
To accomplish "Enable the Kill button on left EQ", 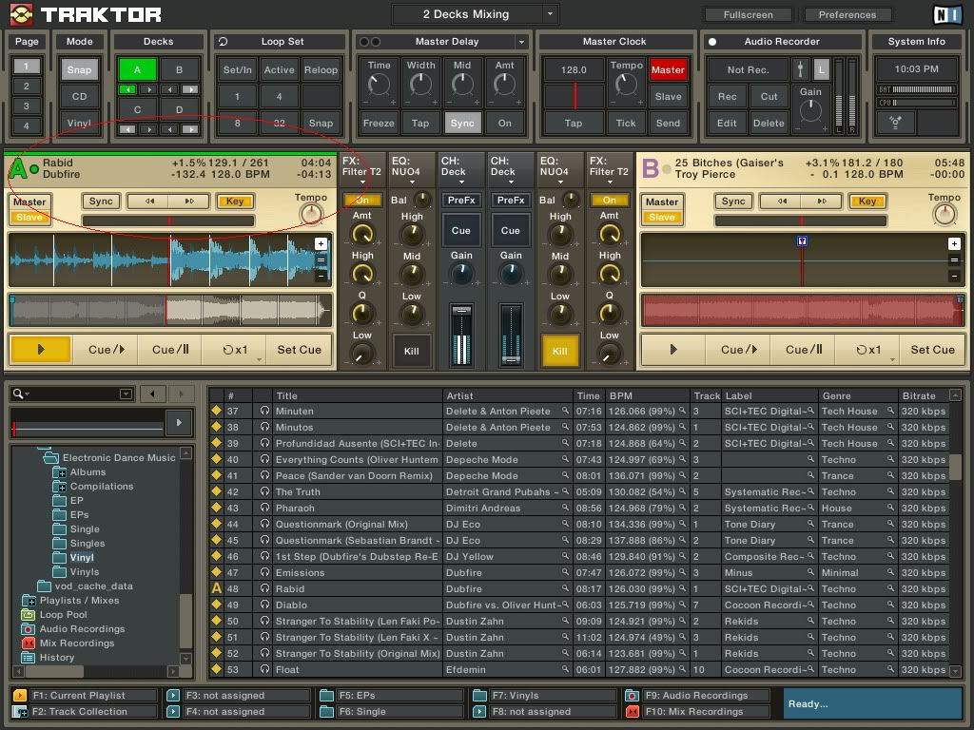I will 411,351.
